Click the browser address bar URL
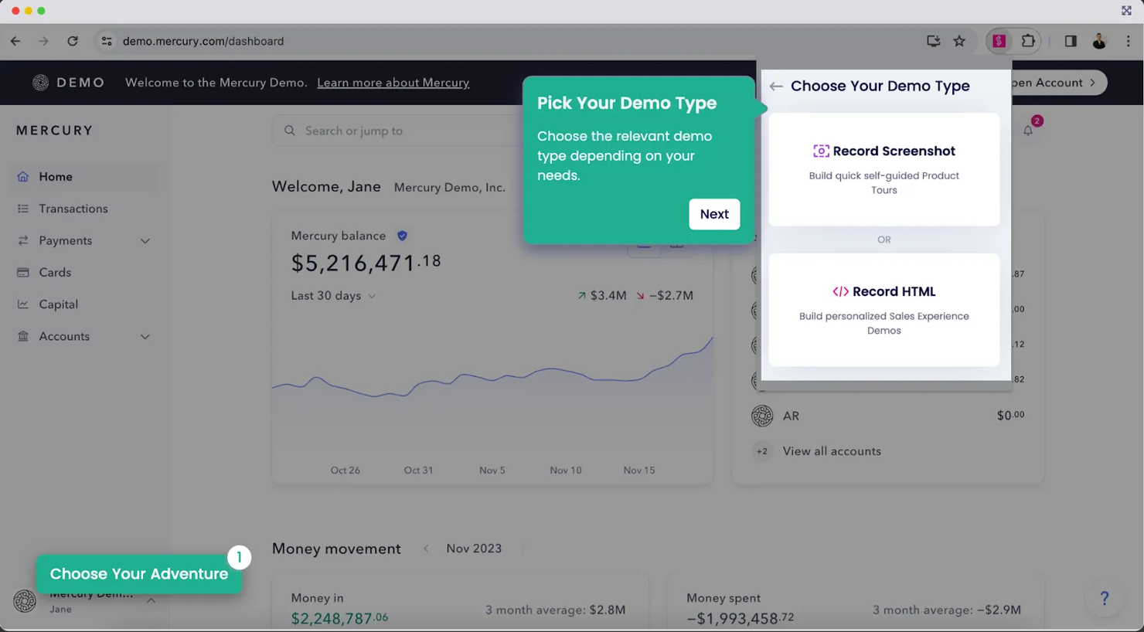 pos(203,41)
